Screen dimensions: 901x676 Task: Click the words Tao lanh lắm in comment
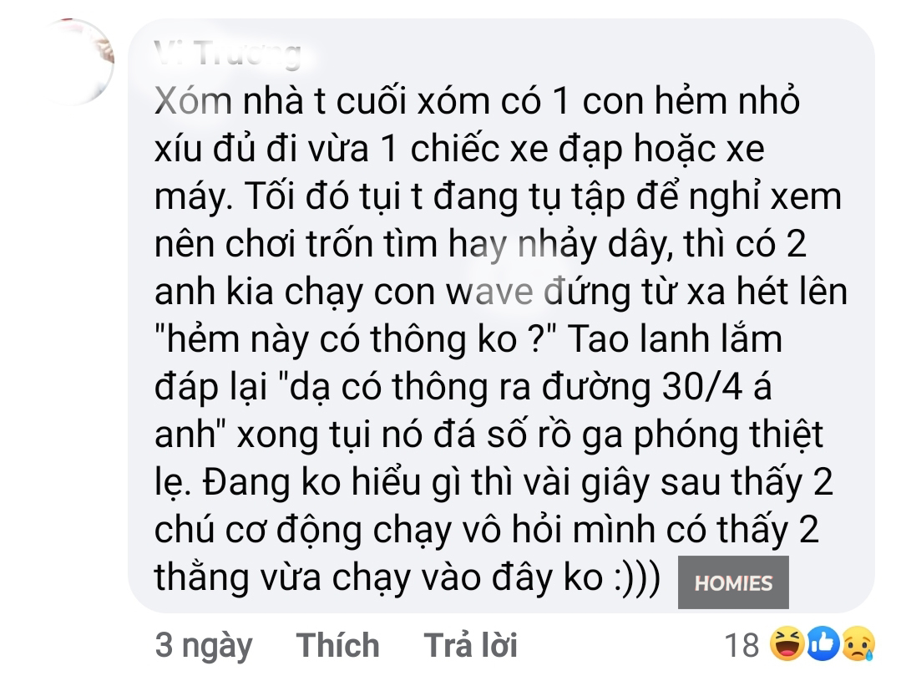point(676,338)
